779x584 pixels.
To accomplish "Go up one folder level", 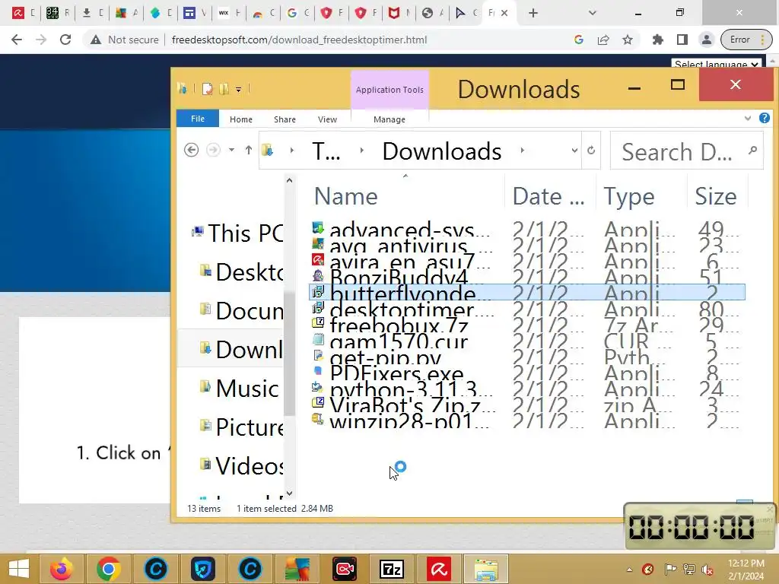I will click(249, 150).
